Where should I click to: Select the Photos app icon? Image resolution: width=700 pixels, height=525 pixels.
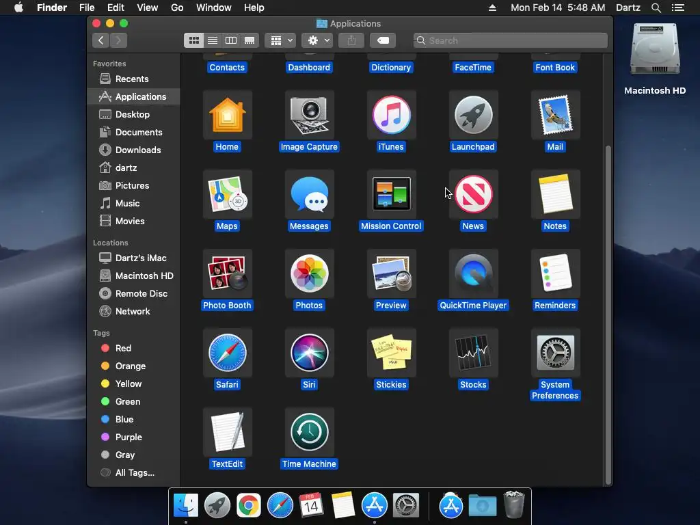(309, 273)
